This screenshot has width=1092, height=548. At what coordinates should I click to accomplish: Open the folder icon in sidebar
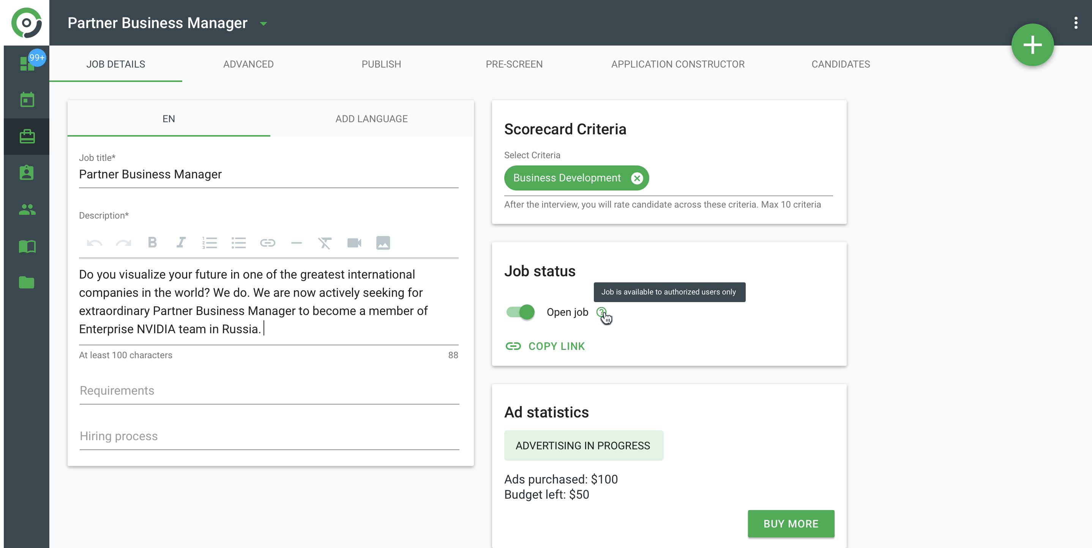pyautogui.click(x=27, y=283)
